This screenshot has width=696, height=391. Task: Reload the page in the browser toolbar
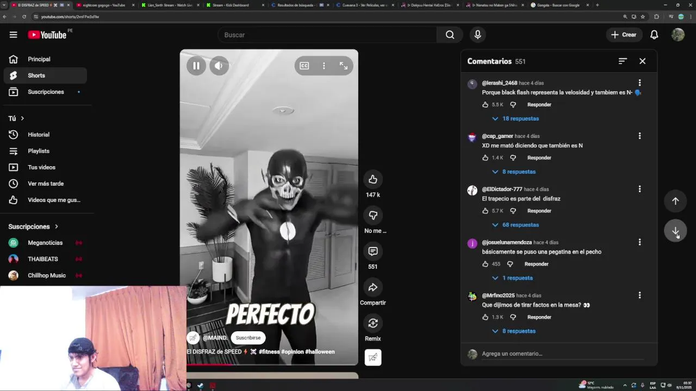click(24, 17)
